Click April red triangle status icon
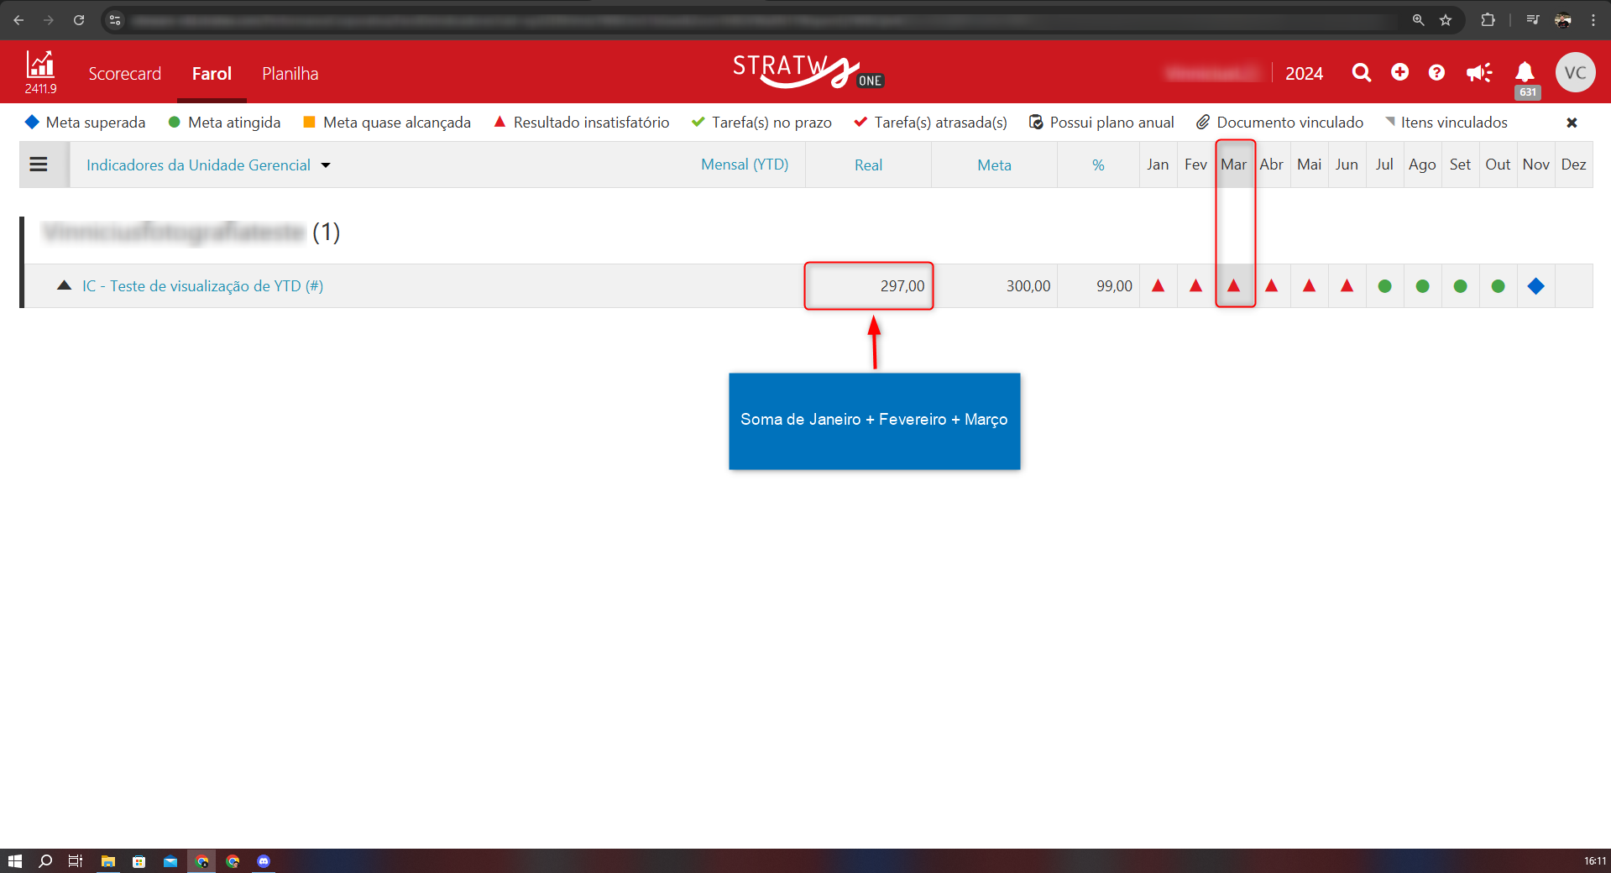Image resolution: width=1611 pixels, height=873 pixels. point(1271,285)
